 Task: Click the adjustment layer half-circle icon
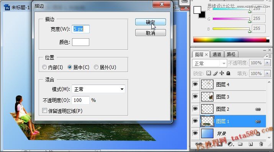(230, 144)
